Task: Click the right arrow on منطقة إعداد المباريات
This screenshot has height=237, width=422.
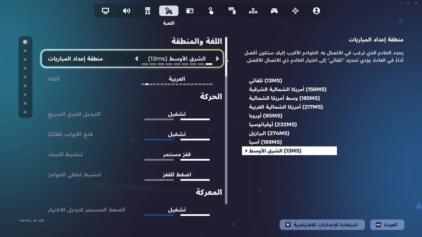Action: 217,59
